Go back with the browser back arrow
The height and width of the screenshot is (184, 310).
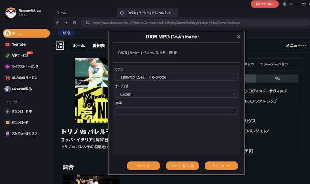(58, 23)
